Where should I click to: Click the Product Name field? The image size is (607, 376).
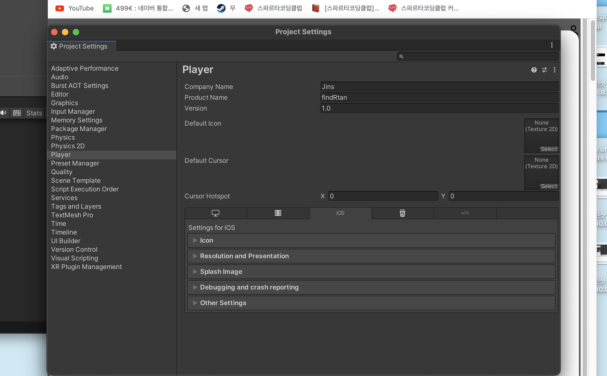coord(439,97)
